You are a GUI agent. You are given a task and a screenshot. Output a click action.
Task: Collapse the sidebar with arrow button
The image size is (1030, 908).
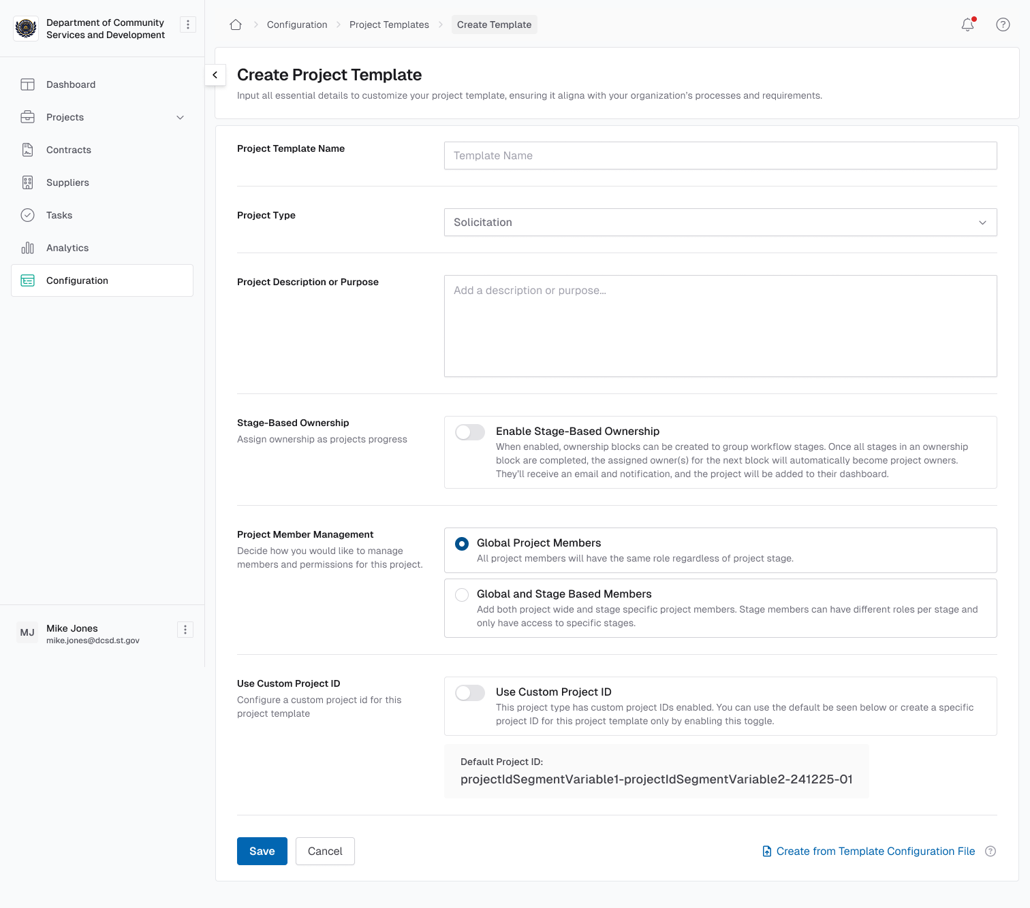click(x=215, y=75)
